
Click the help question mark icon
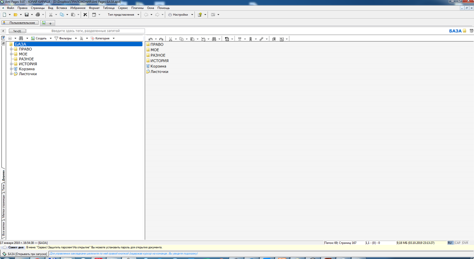[x=200, y=15]
